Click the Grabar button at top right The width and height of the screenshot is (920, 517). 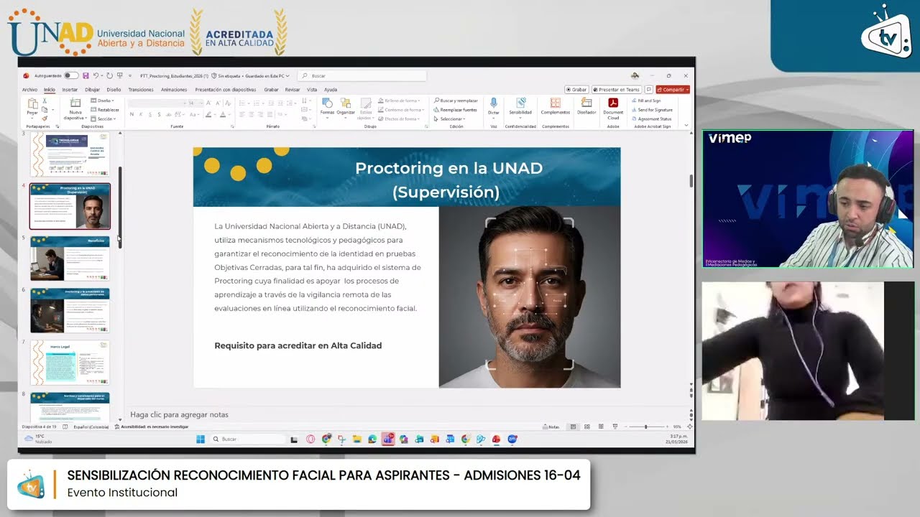point(576,90)
